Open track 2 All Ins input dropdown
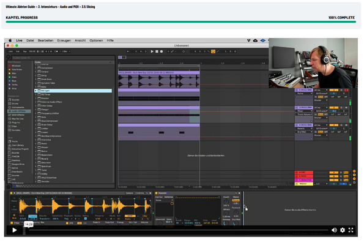Screen dimensions: 364x245 (321, 90)
